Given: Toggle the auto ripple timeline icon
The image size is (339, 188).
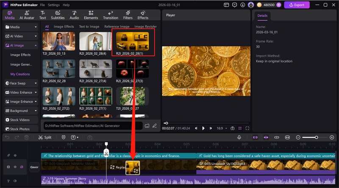Looking at the screenshot, I should point(277,137).
